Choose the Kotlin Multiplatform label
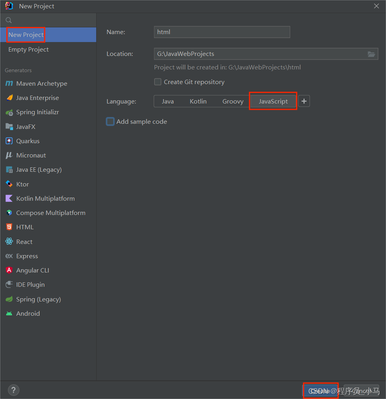Viewport: 386px width, 399px height. click(46, 198)
